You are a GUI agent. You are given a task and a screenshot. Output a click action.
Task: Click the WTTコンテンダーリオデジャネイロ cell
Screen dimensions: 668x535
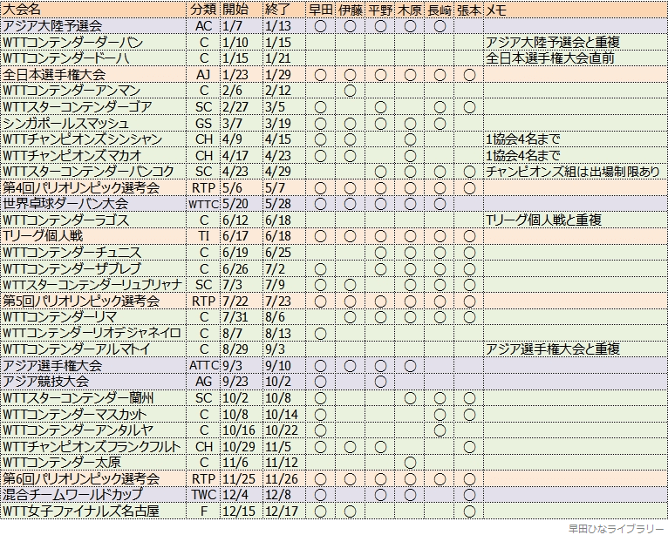pyautogui.click(x=93, y=333)
